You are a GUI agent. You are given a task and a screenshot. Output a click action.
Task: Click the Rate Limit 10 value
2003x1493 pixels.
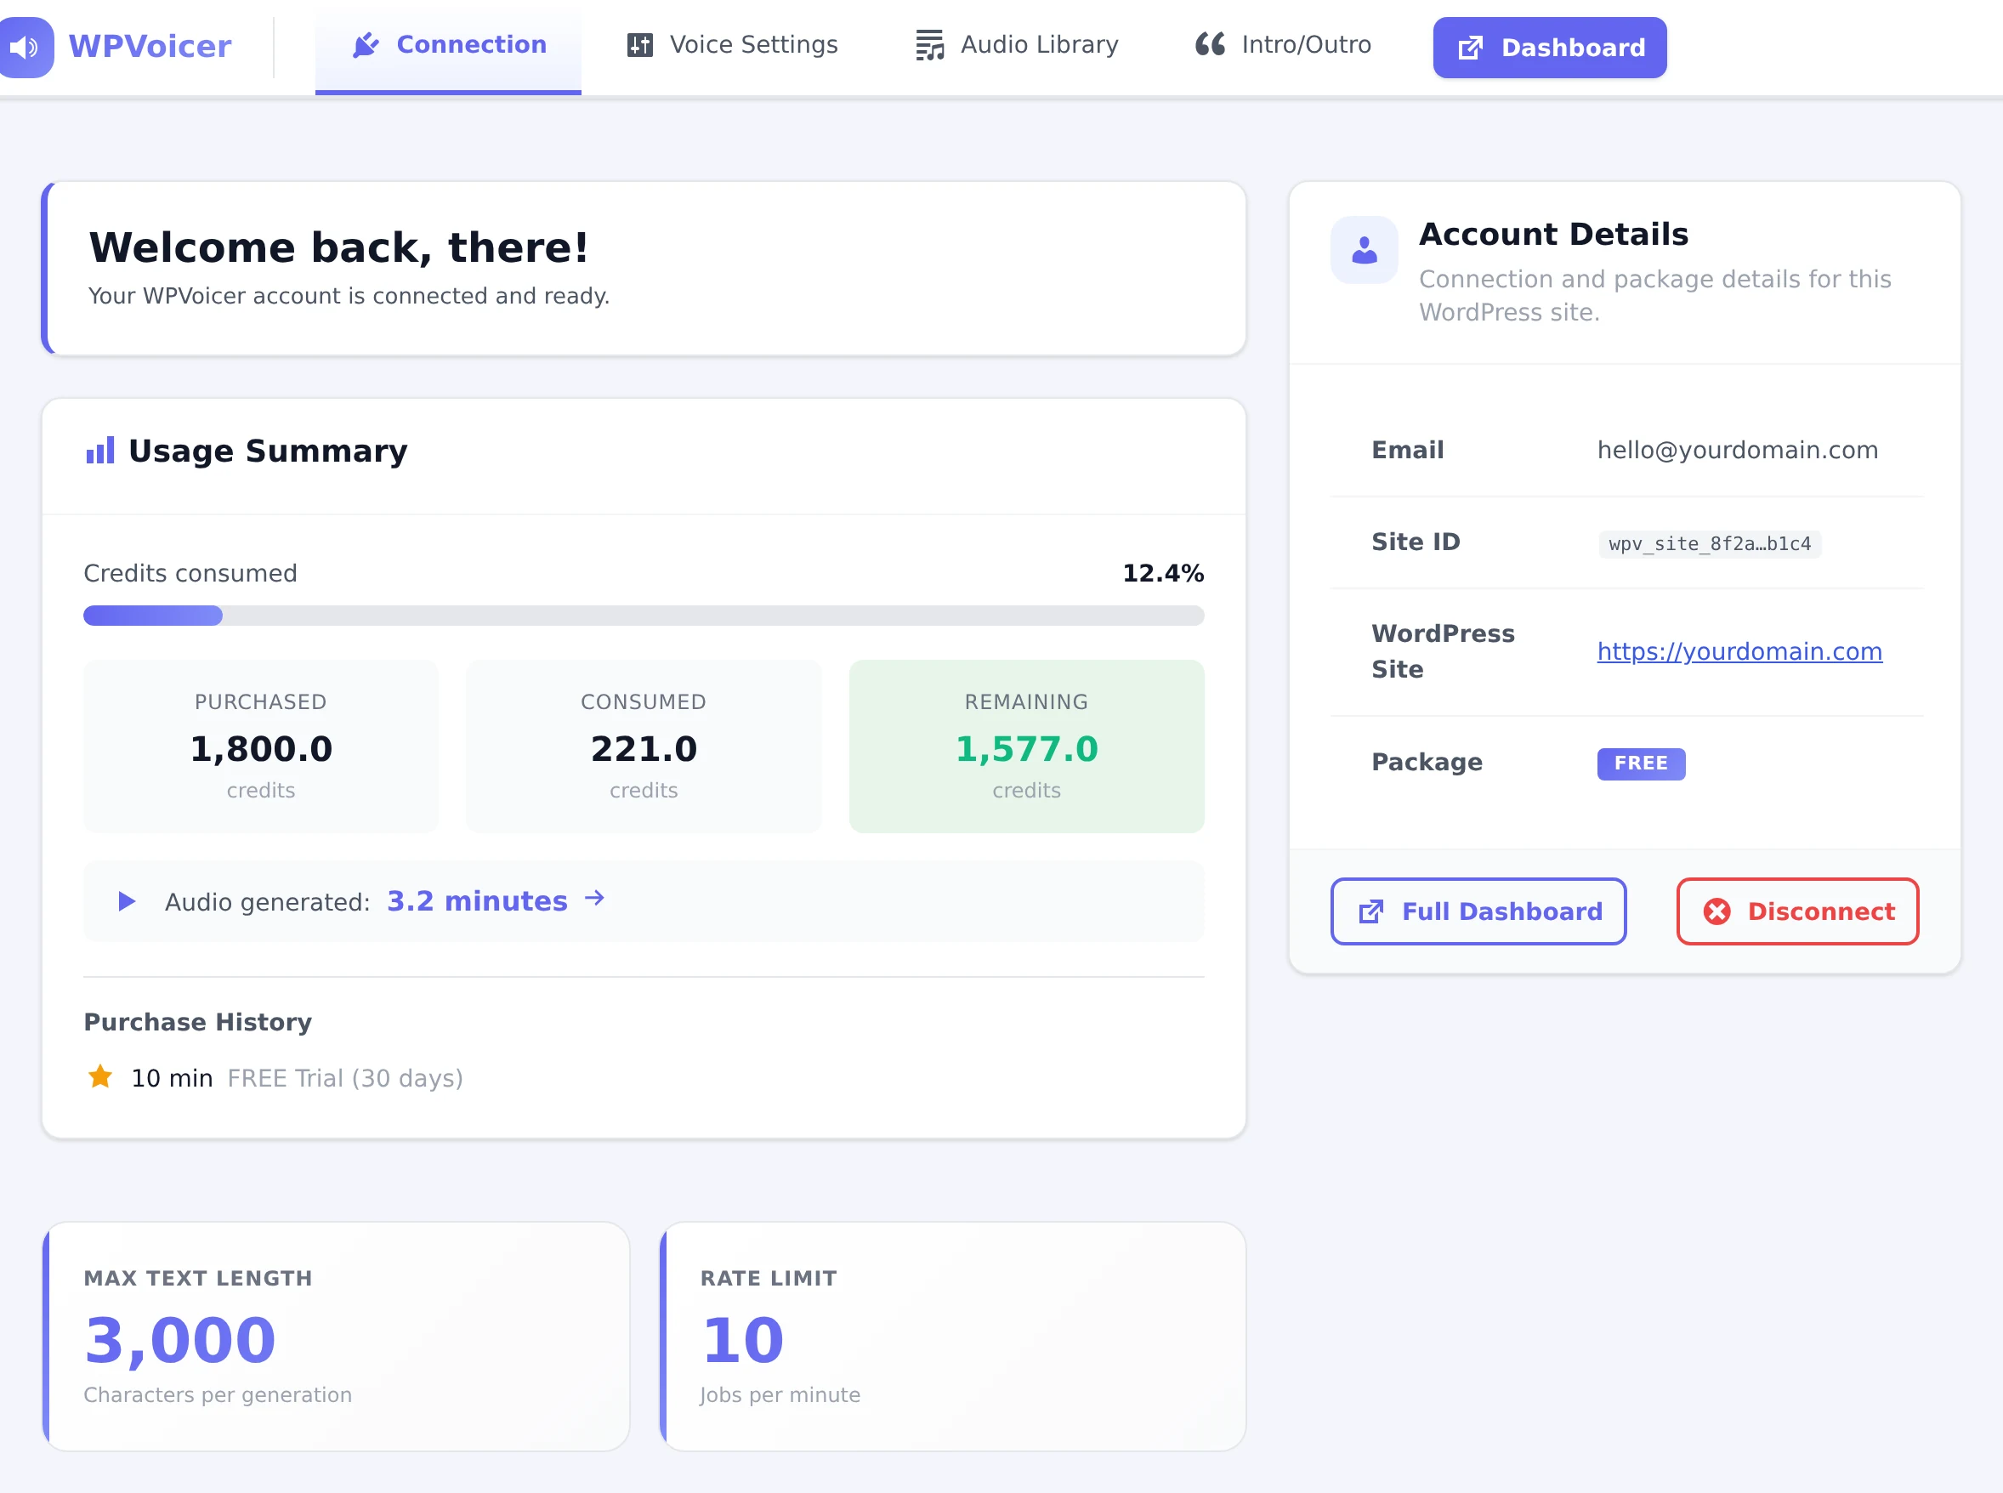click(743, 1339)
